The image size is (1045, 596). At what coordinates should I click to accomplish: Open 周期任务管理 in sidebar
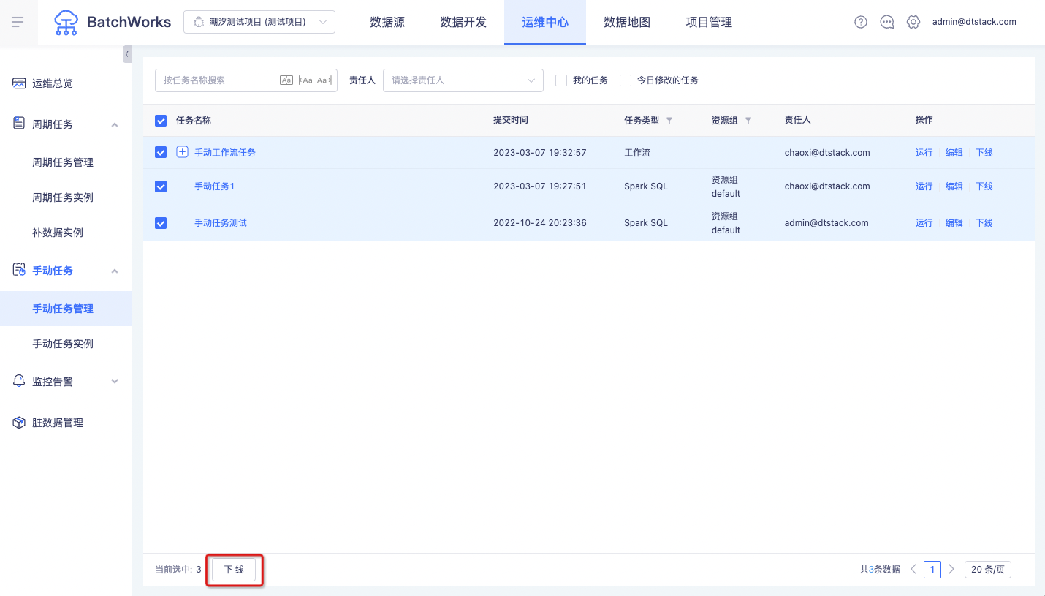(63, 162)
